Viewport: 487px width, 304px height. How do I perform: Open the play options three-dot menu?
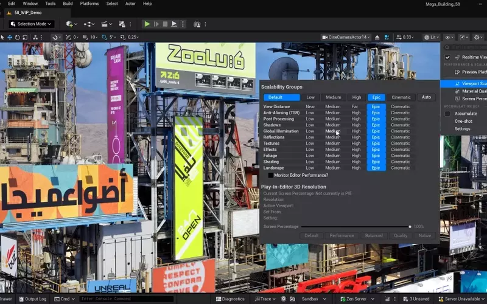coord(183,24)
